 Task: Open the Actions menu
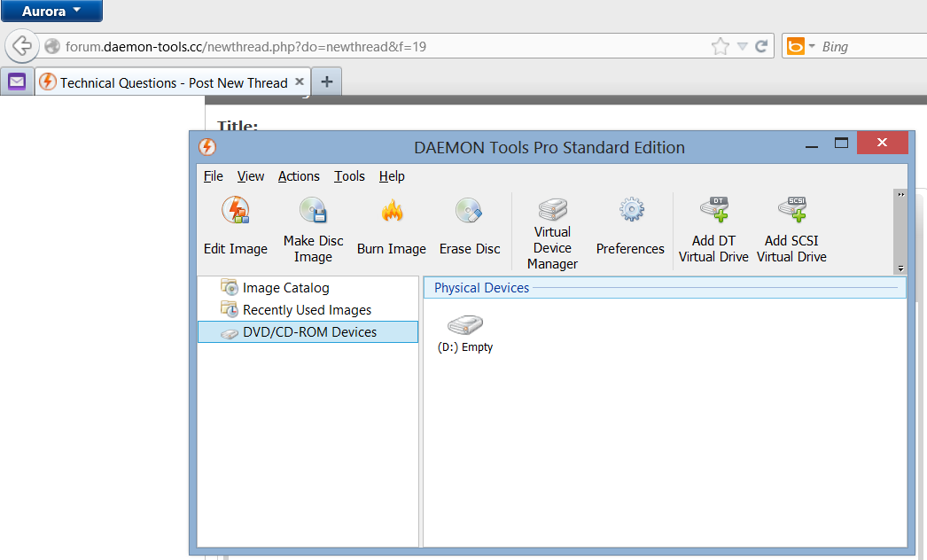[299, 176]
